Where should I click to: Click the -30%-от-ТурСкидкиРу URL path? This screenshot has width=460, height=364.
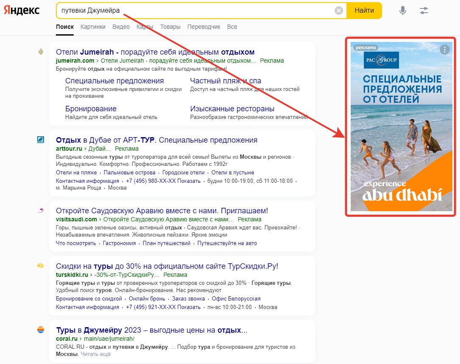[127, 275]
